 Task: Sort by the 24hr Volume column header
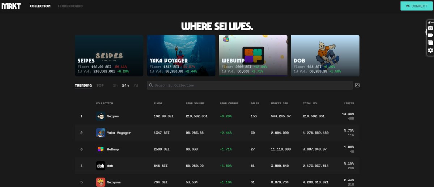[x=195, y=104]
